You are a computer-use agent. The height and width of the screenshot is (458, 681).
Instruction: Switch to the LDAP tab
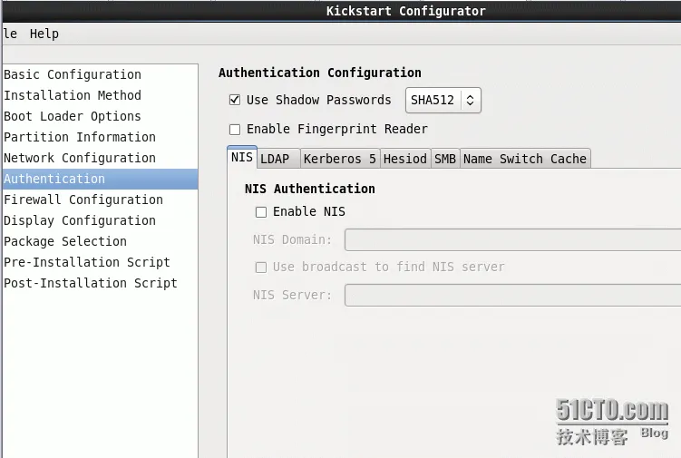pos(275,159)
